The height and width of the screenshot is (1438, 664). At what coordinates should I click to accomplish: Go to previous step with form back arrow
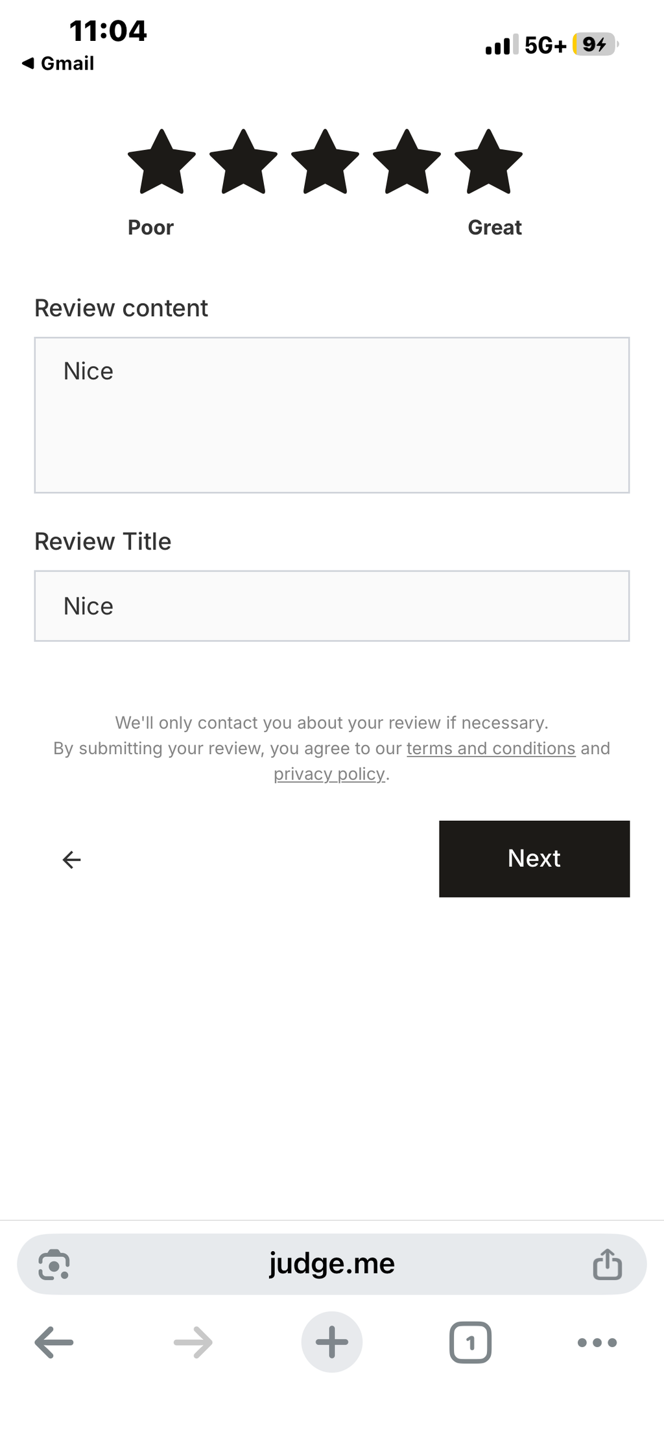click(x=71, y=860)
